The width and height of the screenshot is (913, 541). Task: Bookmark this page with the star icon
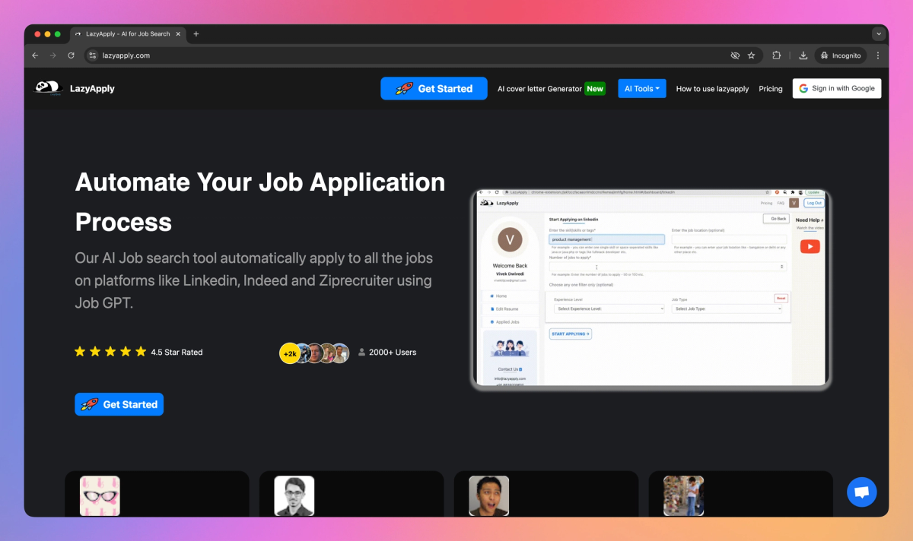pos(752,55)
